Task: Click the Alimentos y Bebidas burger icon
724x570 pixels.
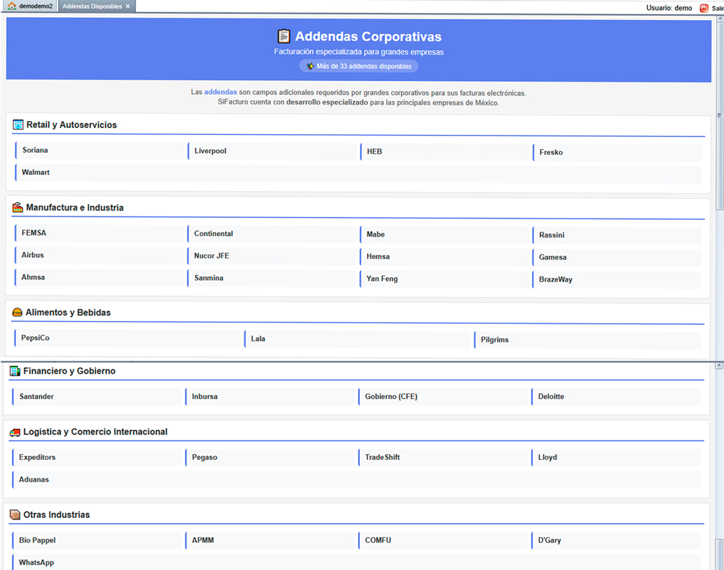Action: click(x=17, y=313)
